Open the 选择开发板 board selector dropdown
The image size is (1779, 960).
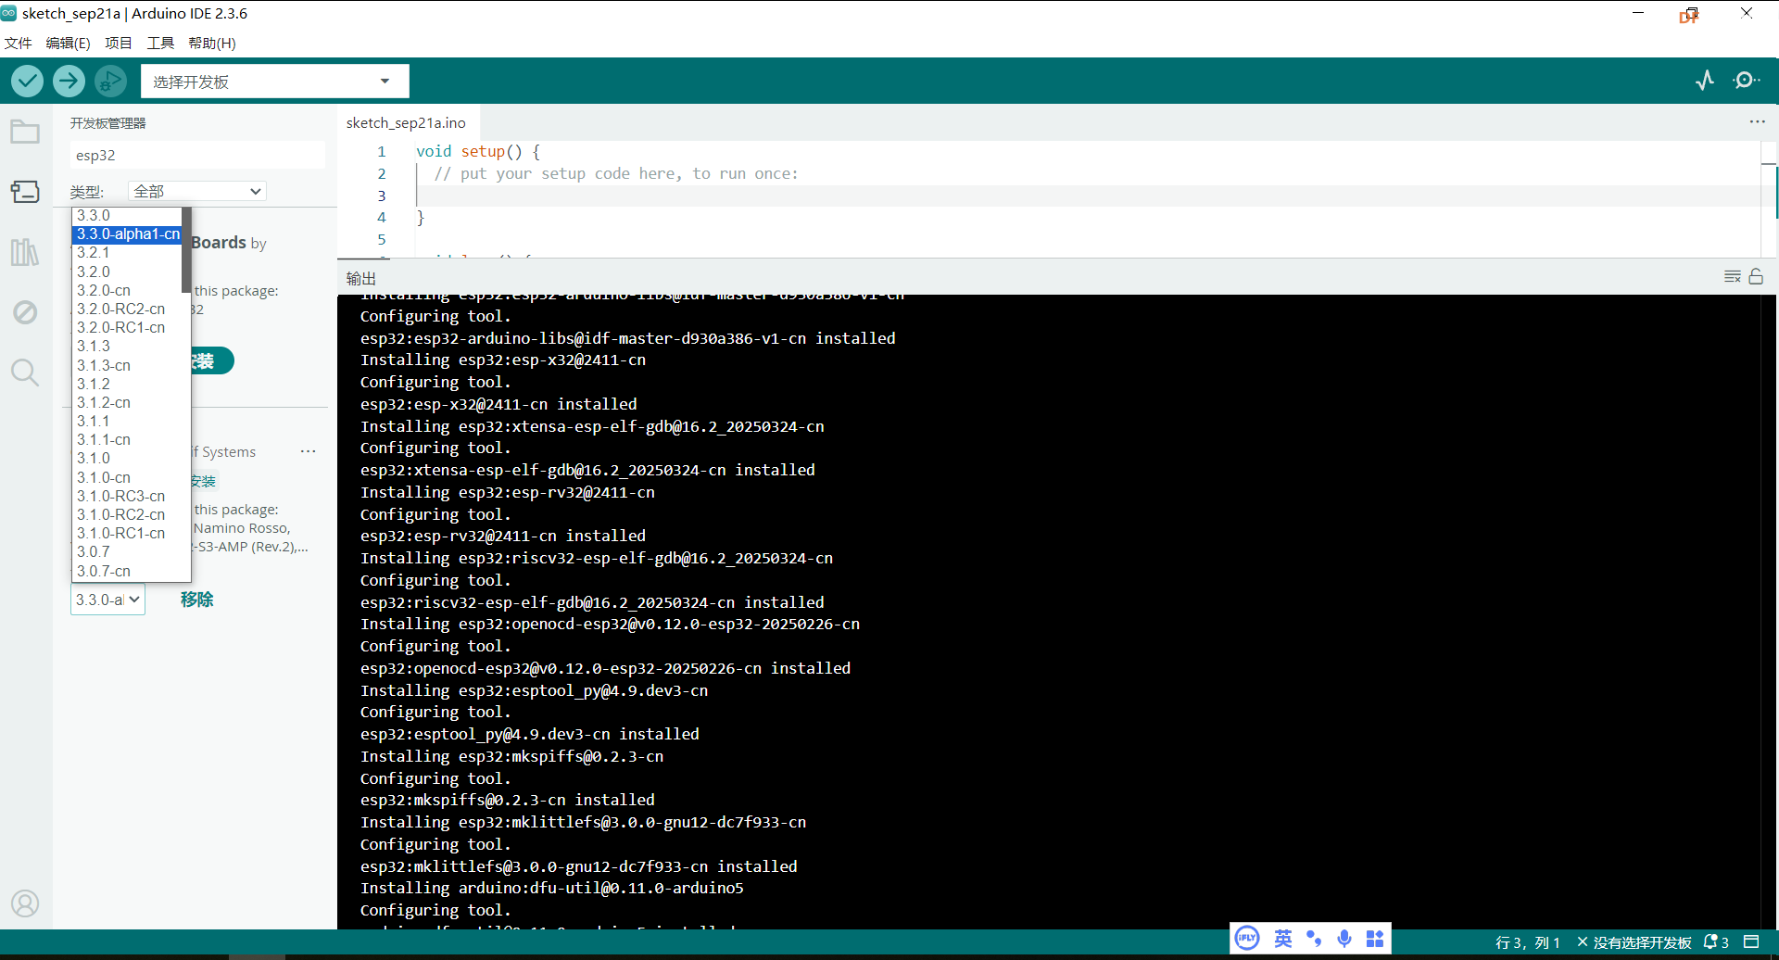click(x=274, y=82)
